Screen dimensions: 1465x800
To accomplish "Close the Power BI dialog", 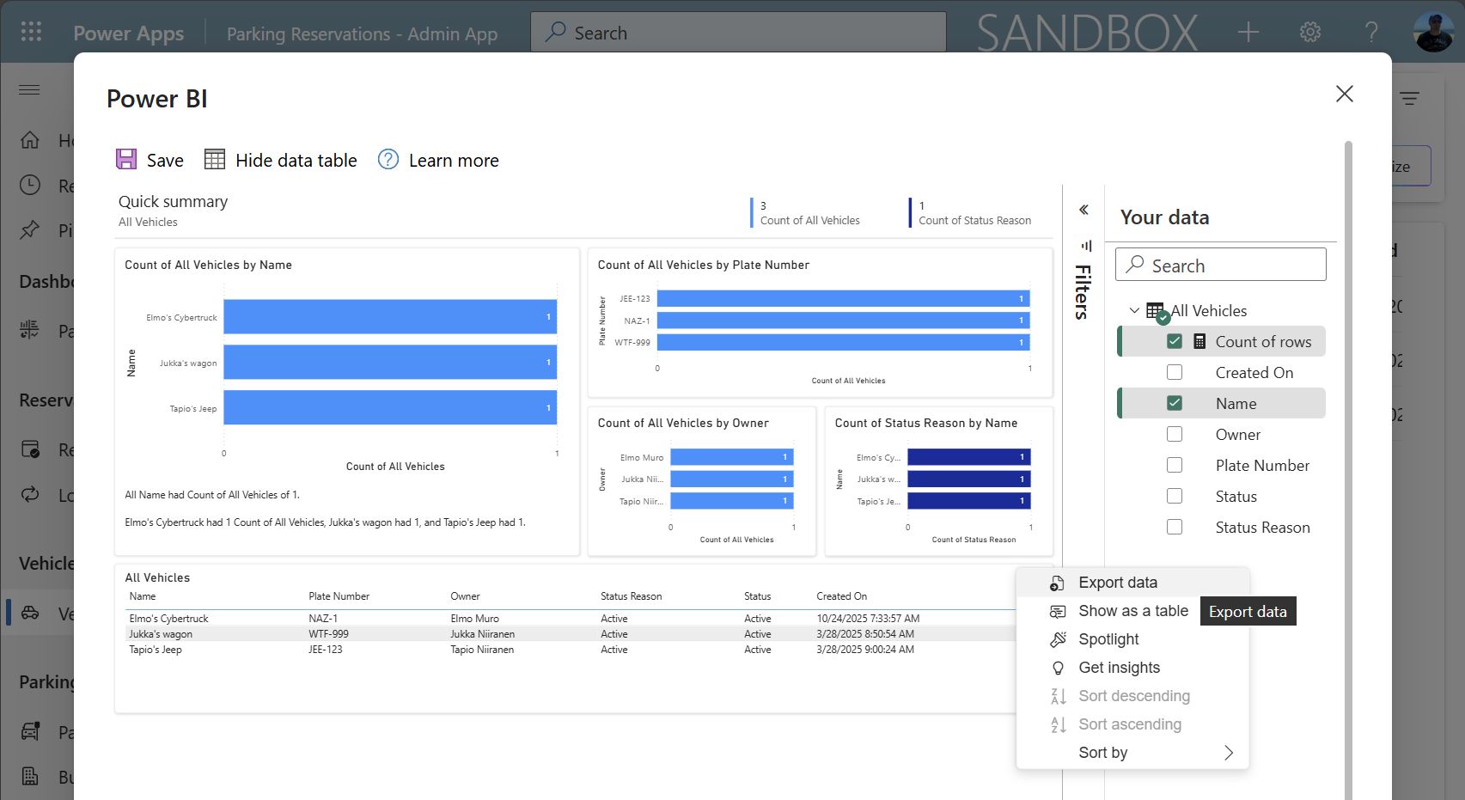I will (1344, 94).
